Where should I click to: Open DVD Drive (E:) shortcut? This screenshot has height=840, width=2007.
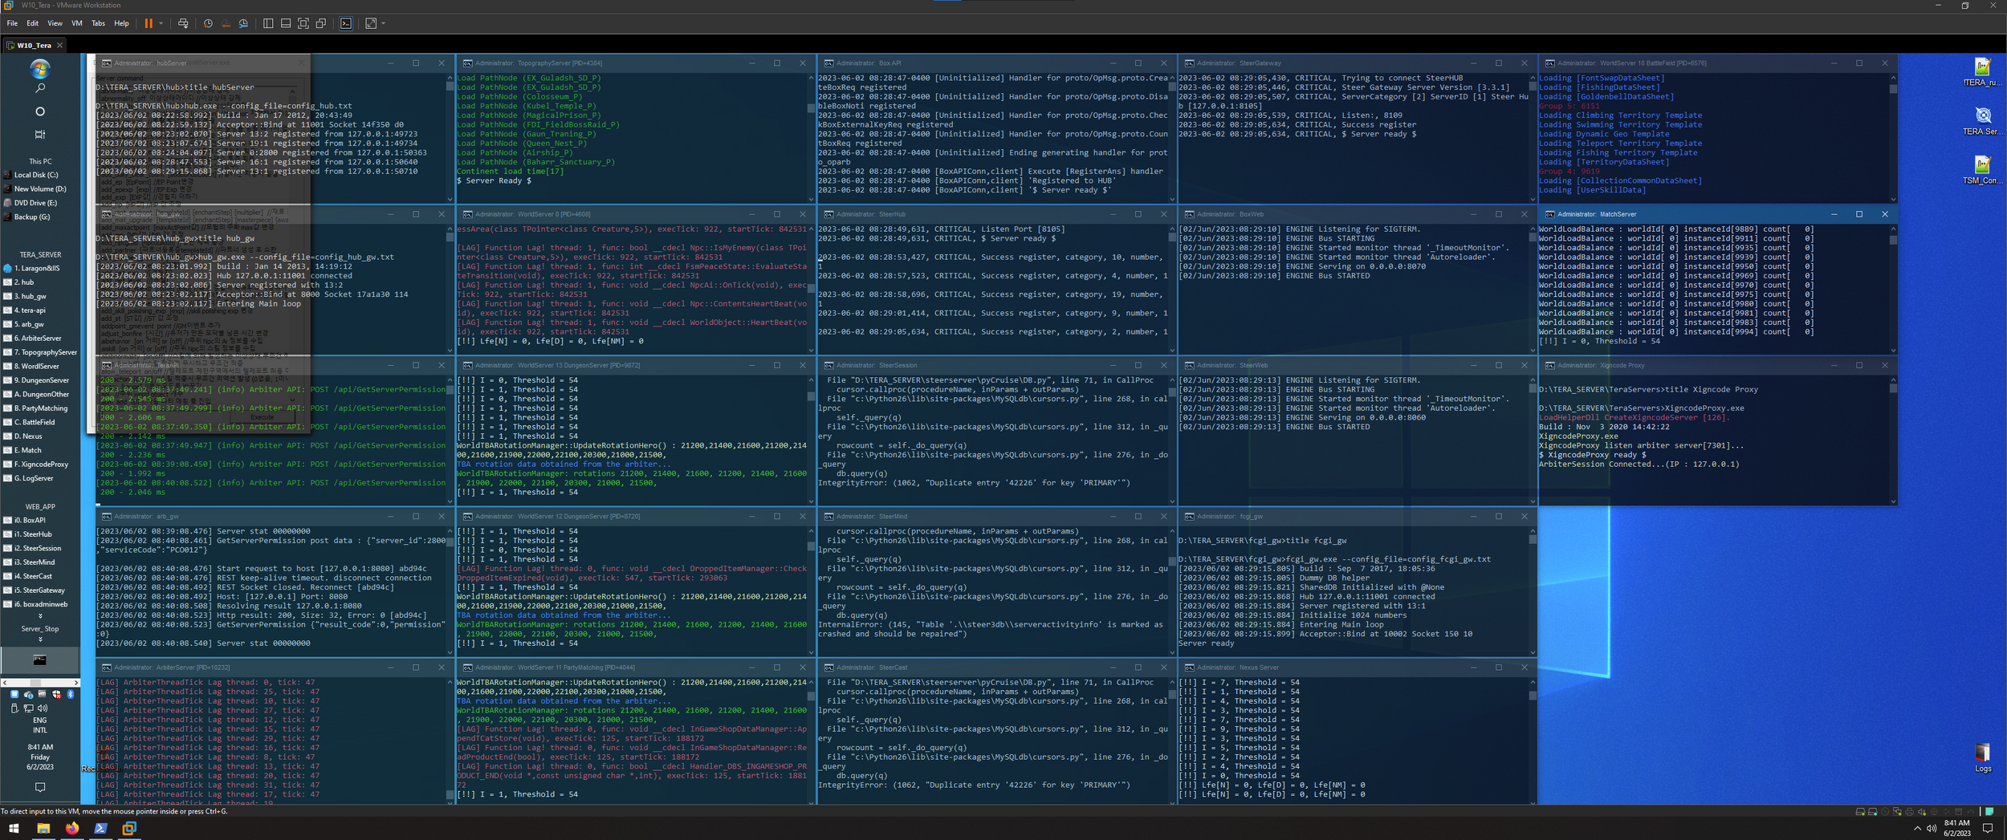click(x=32, y=203)
